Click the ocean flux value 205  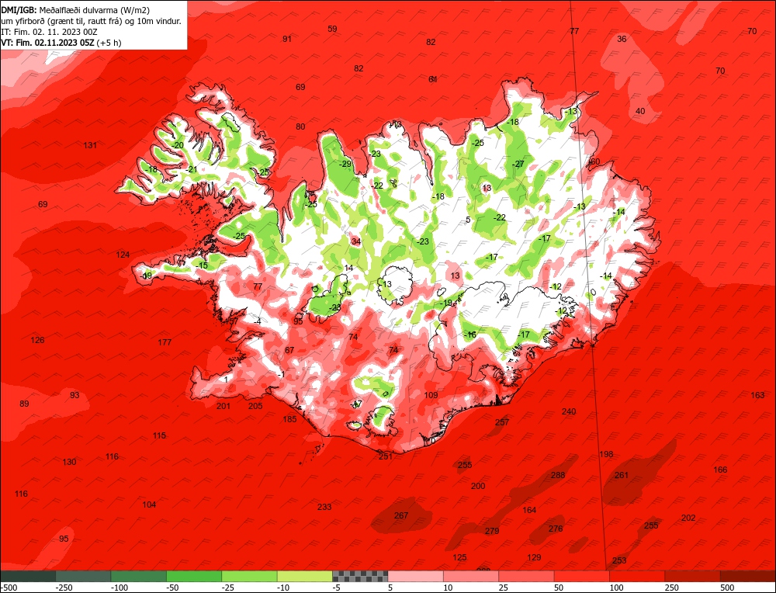(255, 406)
